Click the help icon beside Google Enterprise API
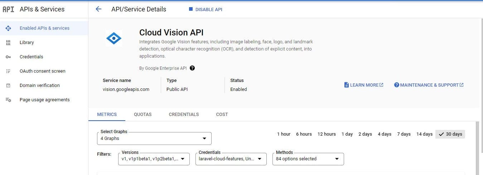 pos(192,68)
